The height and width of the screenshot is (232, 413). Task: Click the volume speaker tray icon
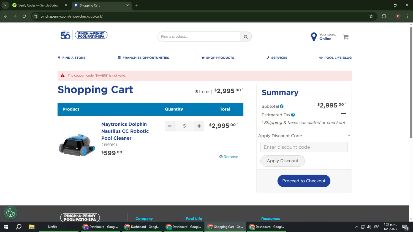pyautogui.click(x=369, y=227)
